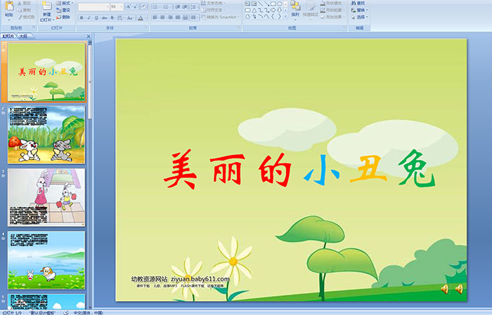Open the font size dropdown
492x315 pixels.
(120, 6)
